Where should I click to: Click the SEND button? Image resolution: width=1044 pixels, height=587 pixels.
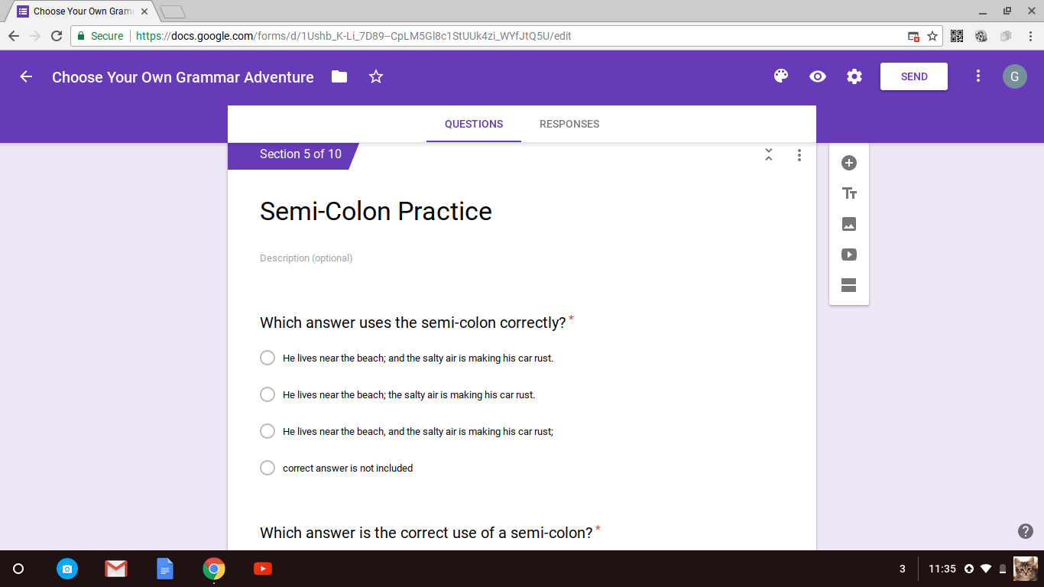click(x=914, y=76)
